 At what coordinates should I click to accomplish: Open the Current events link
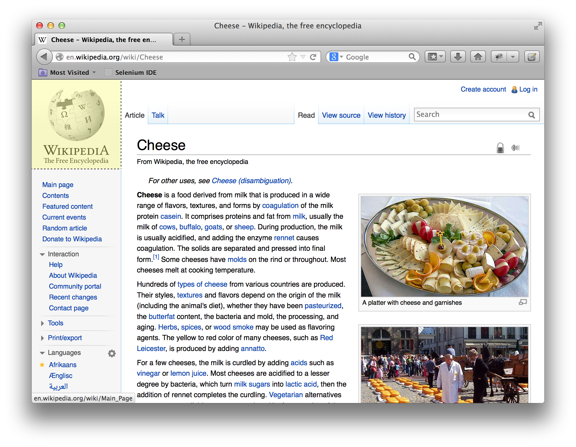(64, 217)
